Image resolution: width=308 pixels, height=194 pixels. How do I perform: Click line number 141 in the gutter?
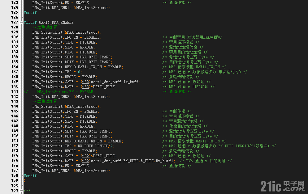click(x=15, y=91)
